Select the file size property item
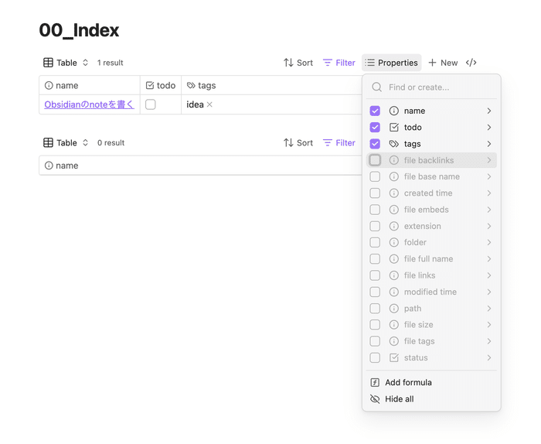The height and width of the screenshot is (444, 541). pyautogui.click(x=418, y=325)
